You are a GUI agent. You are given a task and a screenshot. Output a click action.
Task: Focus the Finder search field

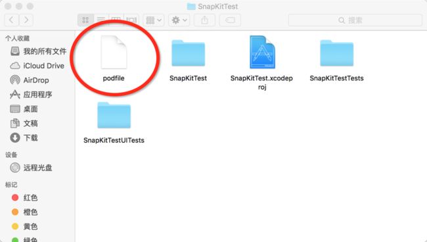[355, 20]
